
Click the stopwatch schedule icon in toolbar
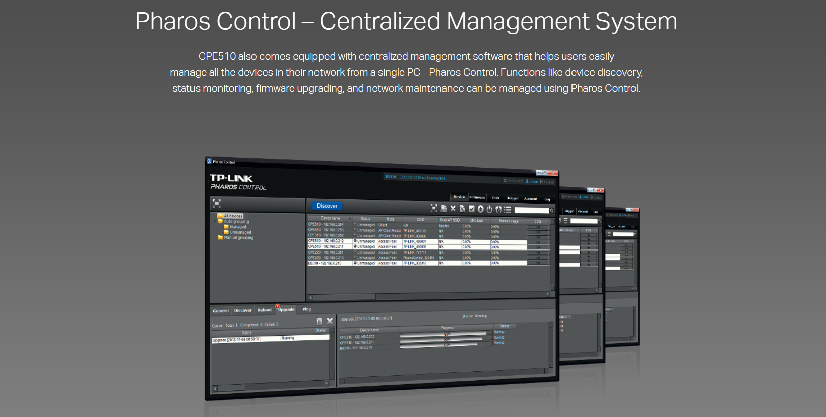pos(498,209)
